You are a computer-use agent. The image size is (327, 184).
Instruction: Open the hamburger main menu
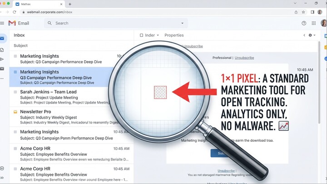(x=2, y=23)
